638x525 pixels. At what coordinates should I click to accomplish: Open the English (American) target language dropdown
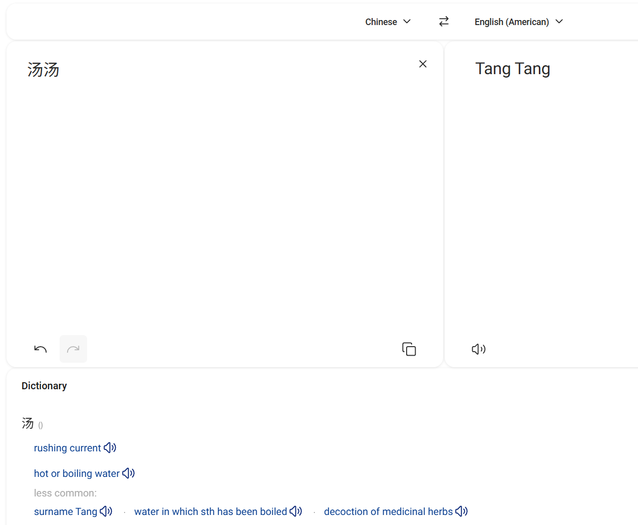click(x=519, y=22)
